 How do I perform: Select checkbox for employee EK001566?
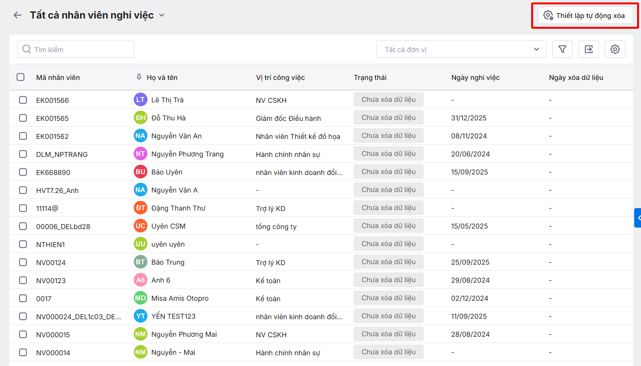coord(23,100)
